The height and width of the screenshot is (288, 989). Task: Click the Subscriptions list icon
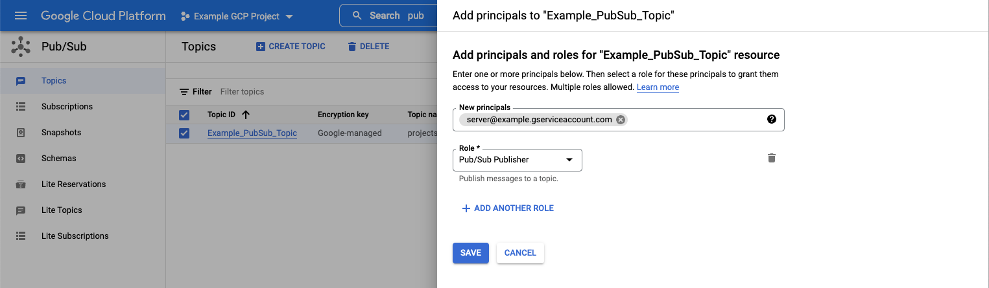point(21,107)
